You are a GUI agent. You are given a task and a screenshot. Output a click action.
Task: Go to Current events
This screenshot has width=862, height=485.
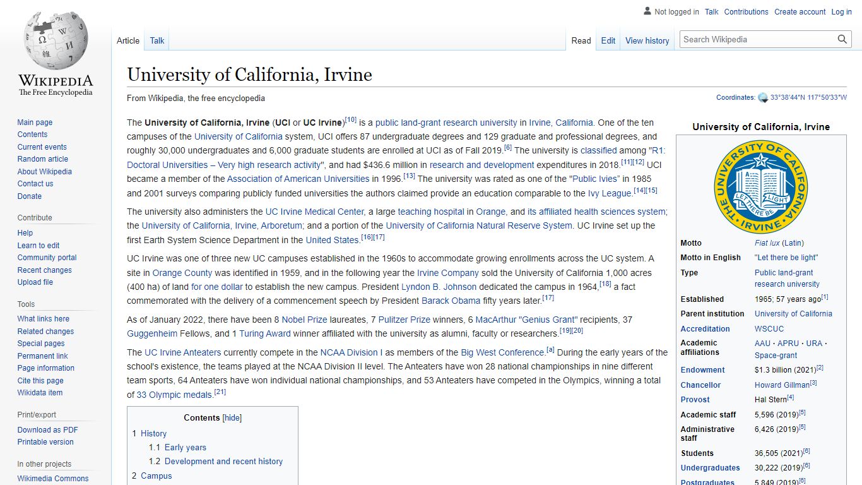pos(42,147)
